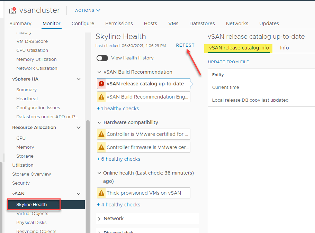Open Datastores under APD or PDL item
315x233 pixels.
click(47, 117)
